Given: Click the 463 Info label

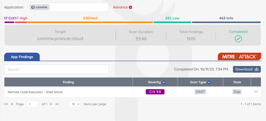Looking at the screenshot, I should point(226,18).
